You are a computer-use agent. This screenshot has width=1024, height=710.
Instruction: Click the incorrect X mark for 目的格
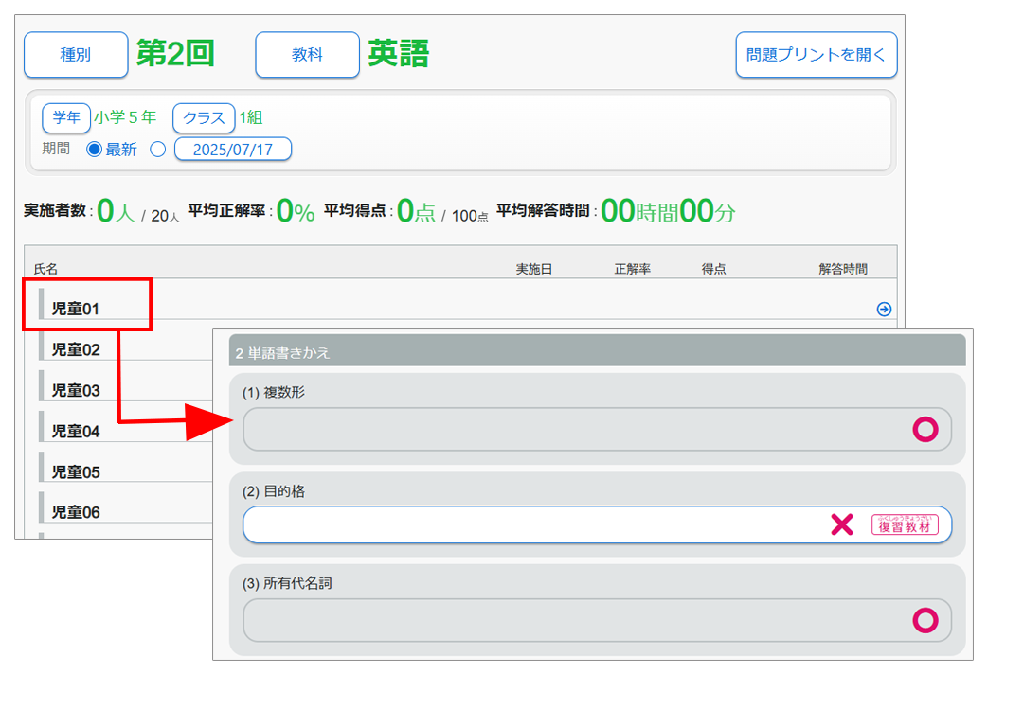(841, 524)
